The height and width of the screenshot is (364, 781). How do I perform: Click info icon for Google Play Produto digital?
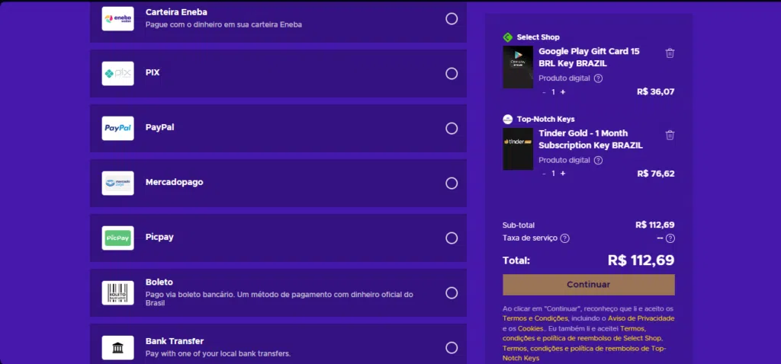(598, 78)
